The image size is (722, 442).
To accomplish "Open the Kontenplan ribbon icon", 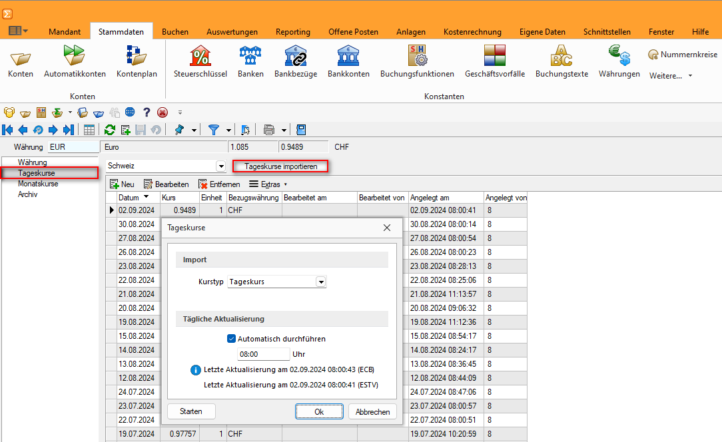I will (137, 62).
